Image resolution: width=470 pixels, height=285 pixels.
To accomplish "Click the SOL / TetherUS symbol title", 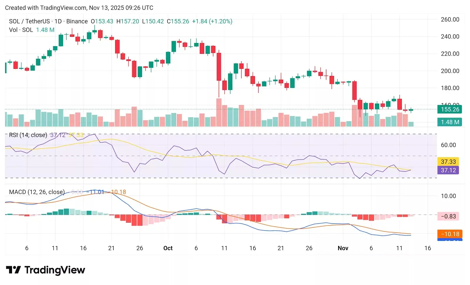I will pyautogui.click(x=29, y=21).
